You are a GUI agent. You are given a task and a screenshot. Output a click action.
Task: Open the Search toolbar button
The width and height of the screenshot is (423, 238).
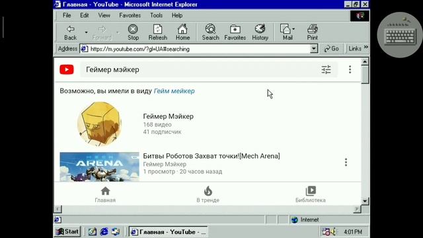[x=210, y=32]
